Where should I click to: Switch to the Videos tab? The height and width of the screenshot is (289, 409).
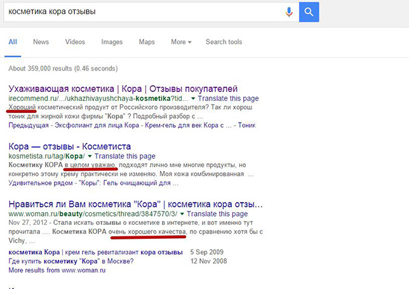pyautogui.click(x=75, y=42)
